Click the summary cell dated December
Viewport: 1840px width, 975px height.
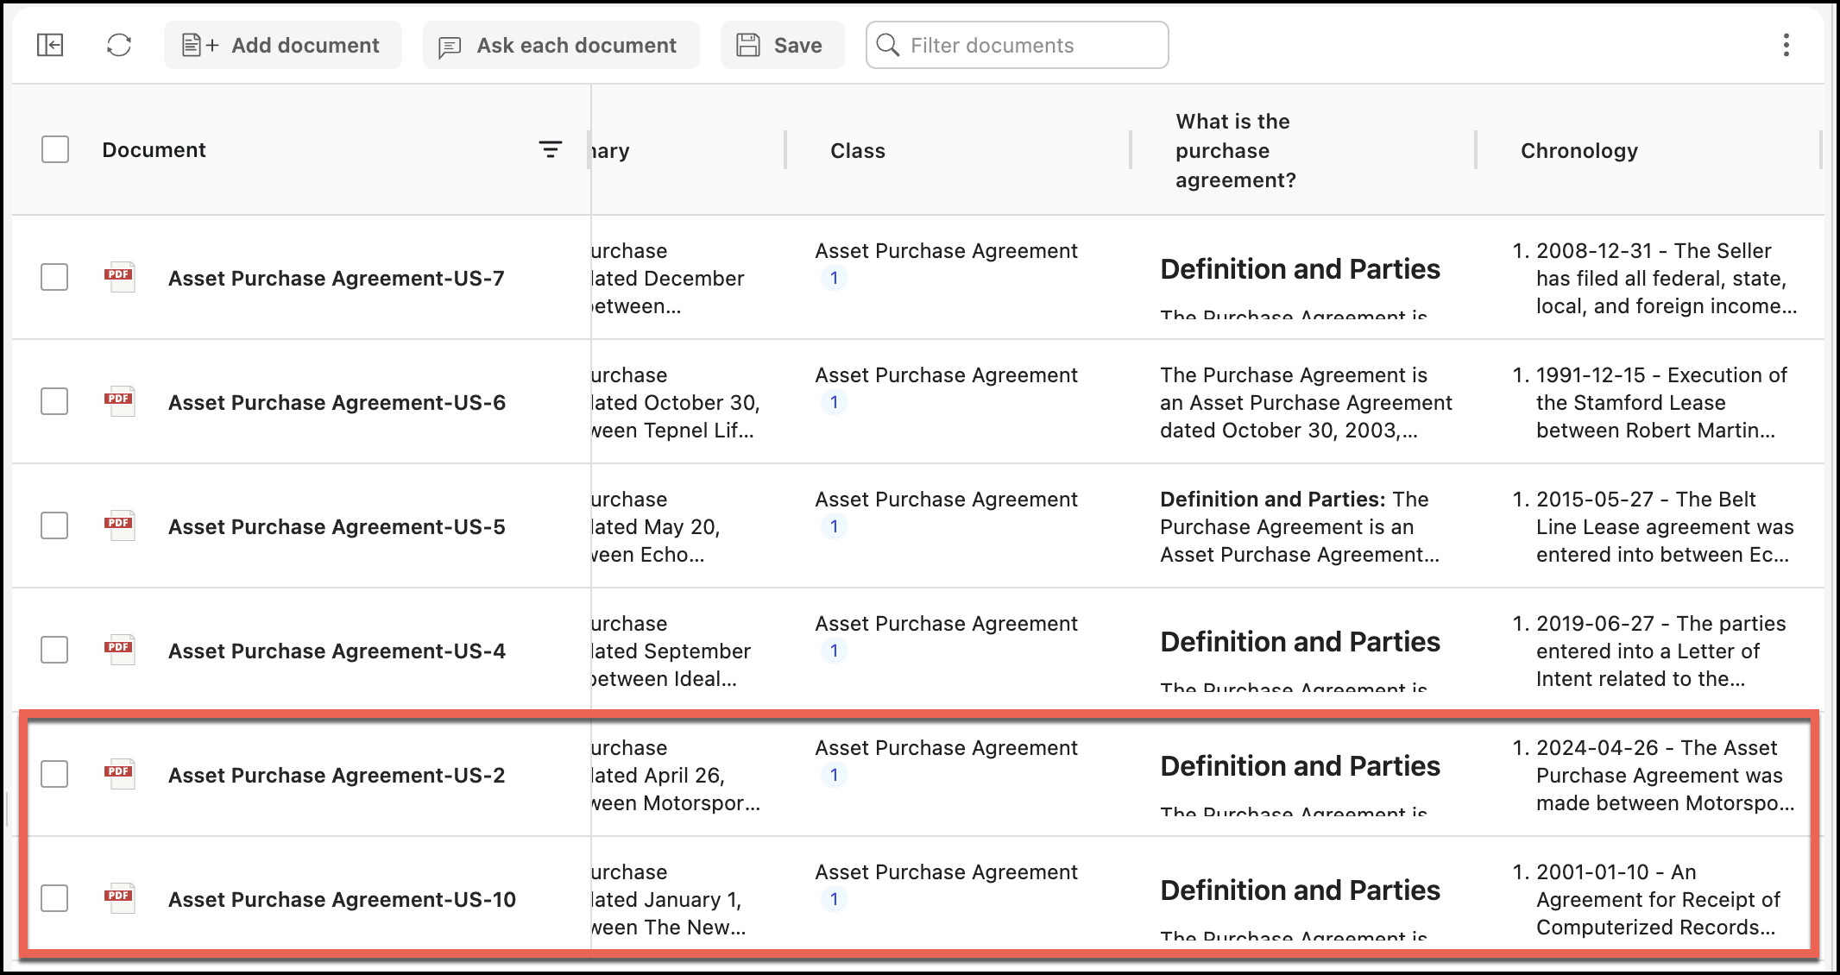668,278
